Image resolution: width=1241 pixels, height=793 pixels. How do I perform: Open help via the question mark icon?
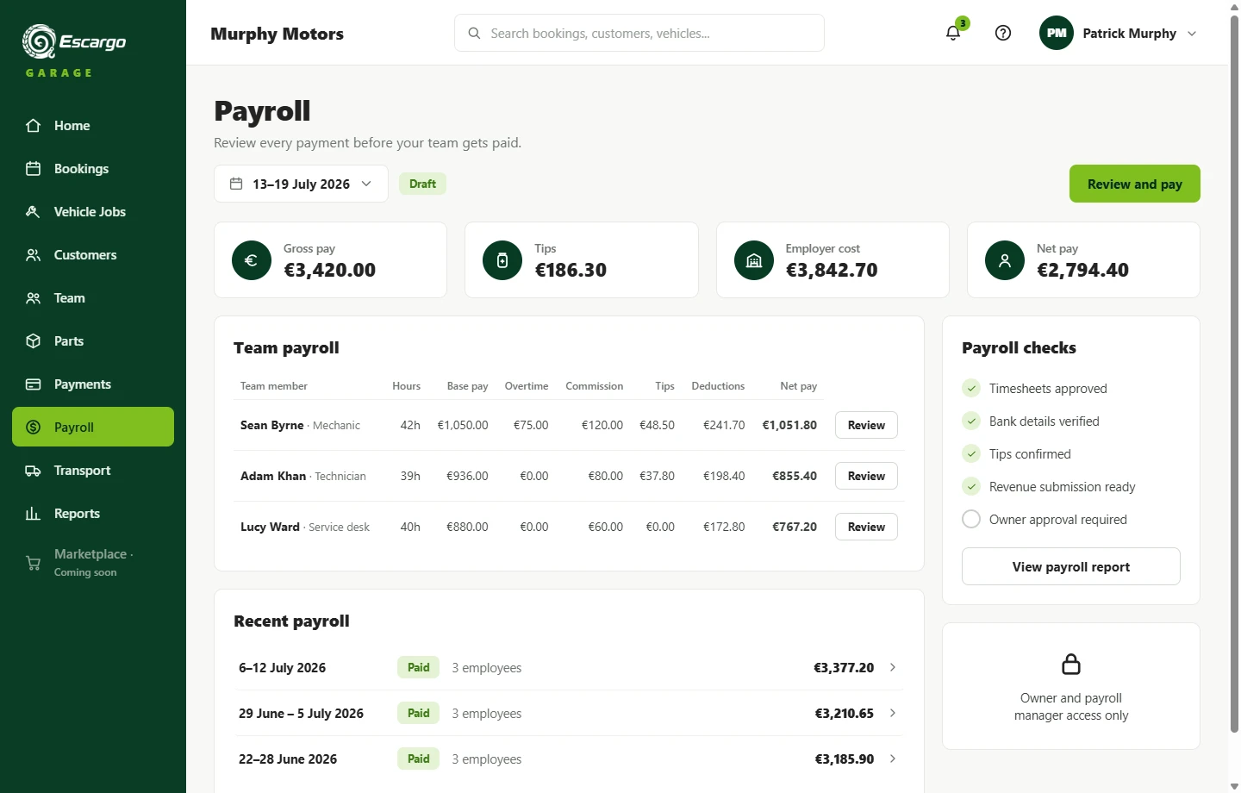click(1003, 33)
